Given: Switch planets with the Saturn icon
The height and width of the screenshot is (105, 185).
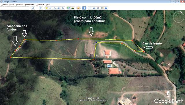Looking at the screenshot, I should point(78,8).
